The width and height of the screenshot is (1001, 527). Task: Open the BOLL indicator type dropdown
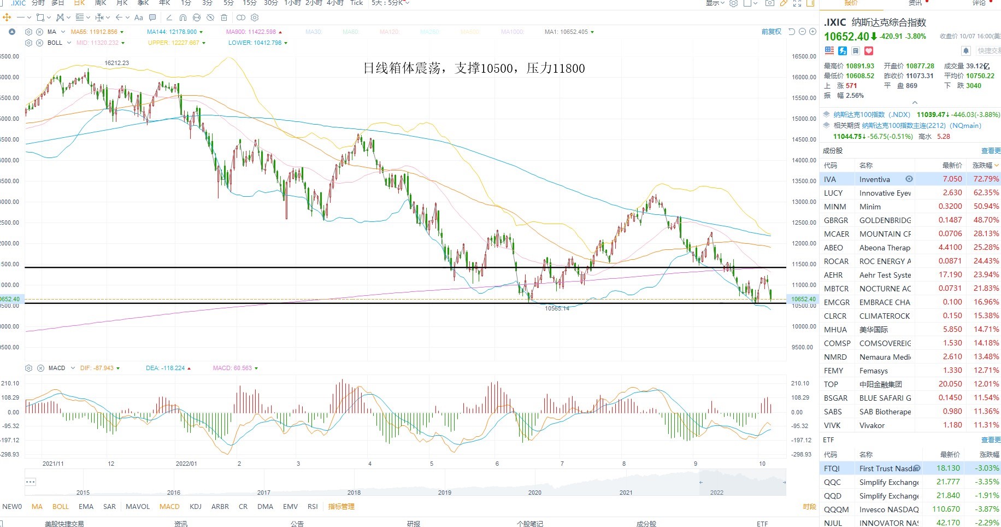coord(69,43)
